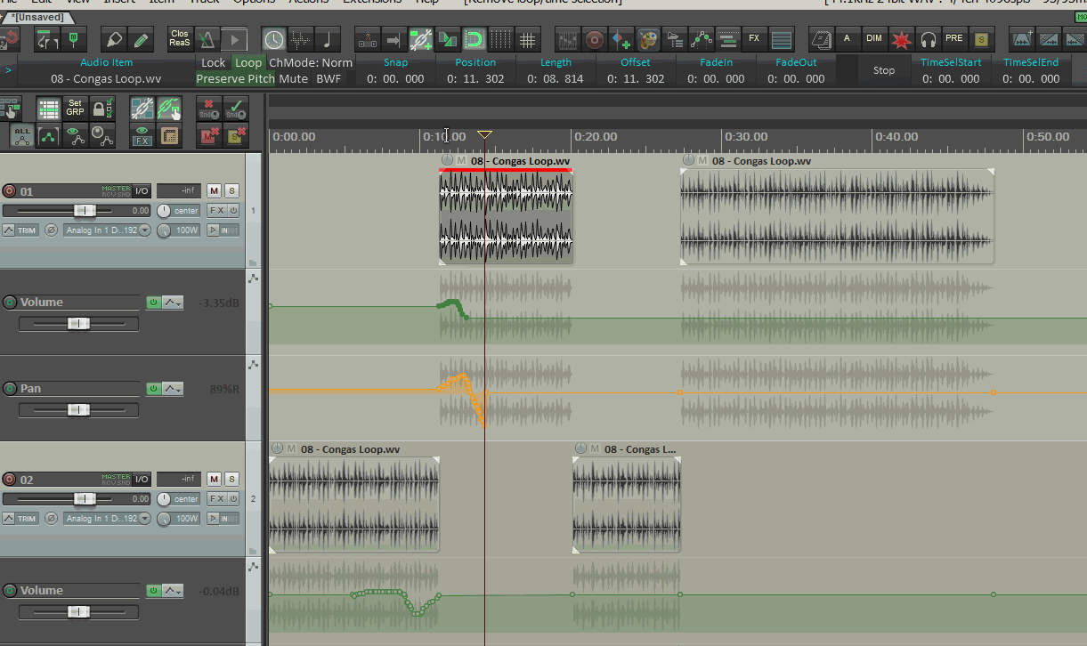Click track 01 volume fader
The width and height of the screenshot is (1087, 646).
[x=85, y=211]
